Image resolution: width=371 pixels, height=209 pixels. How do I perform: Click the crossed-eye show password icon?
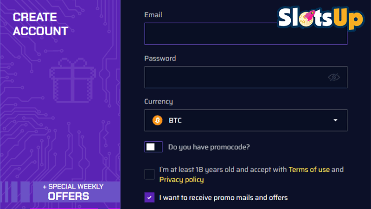[x=333, y=77]
